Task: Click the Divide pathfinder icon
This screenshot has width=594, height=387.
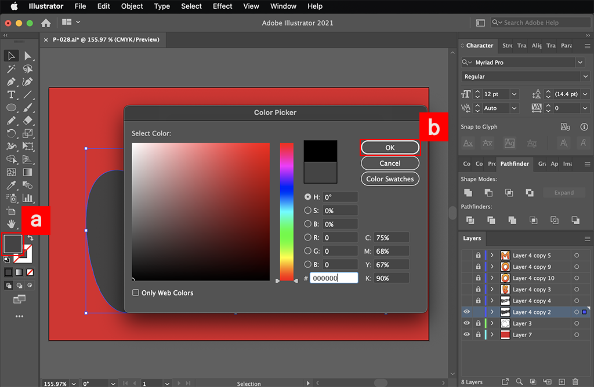Action: pyautogui.click(x=470, y=220)
